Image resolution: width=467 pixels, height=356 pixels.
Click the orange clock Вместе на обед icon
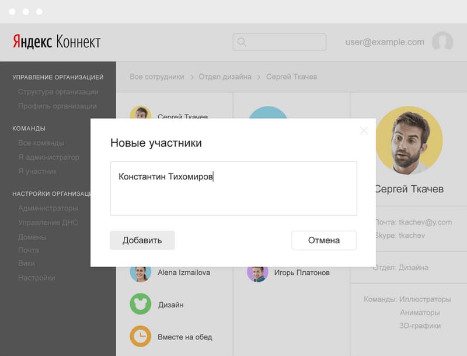(140, 336)
